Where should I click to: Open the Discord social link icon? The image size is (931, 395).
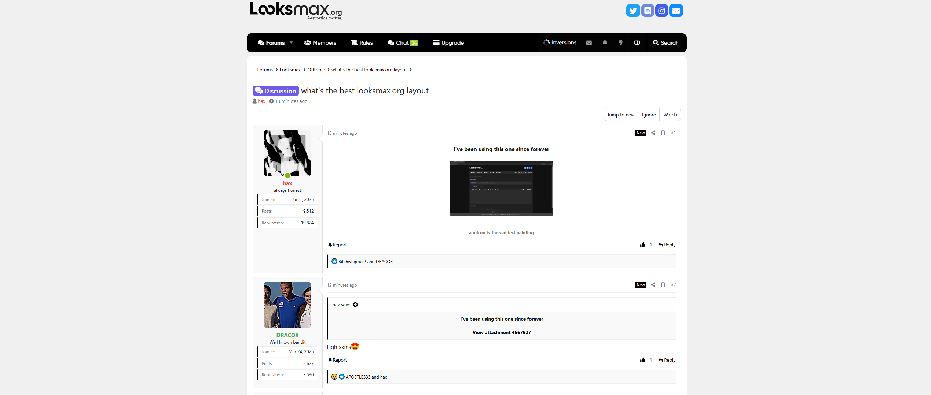click(x=647, y=11)
